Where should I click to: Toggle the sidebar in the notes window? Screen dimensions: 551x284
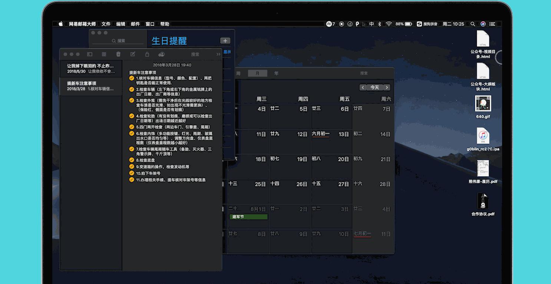click(x=89, y=54)
